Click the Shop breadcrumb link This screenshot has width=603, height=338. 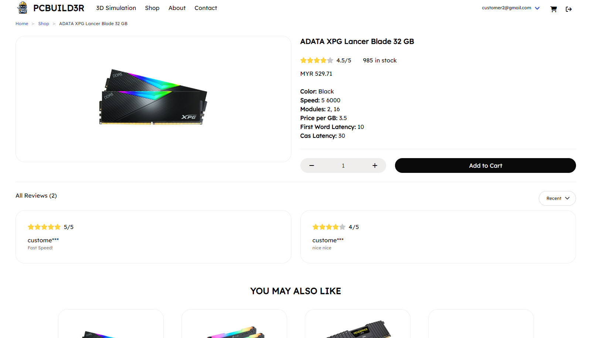[x=44, y=24]
